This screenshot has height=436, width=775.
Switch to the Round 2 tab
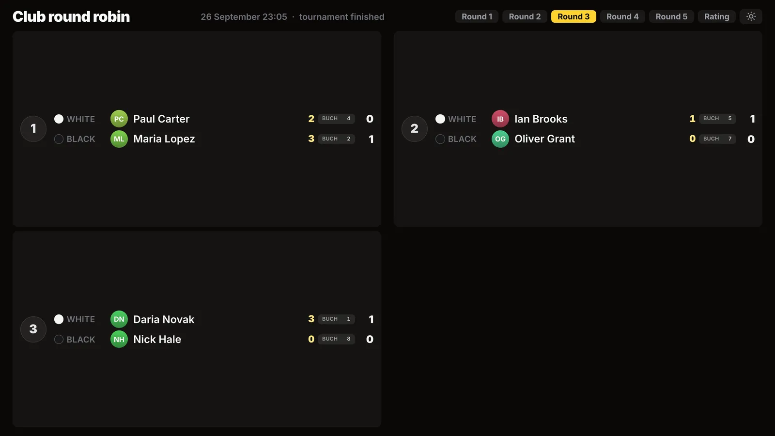[525, 16]
